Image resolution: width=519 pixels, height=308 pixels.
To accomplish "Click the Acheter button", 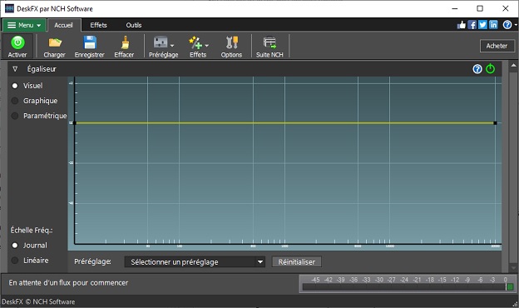I will (497, 46).
